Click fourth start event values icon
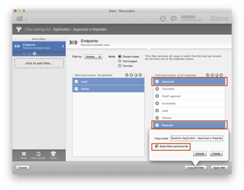Image resolution: width=244 pixels, height=190 pixels. [140, 75]
